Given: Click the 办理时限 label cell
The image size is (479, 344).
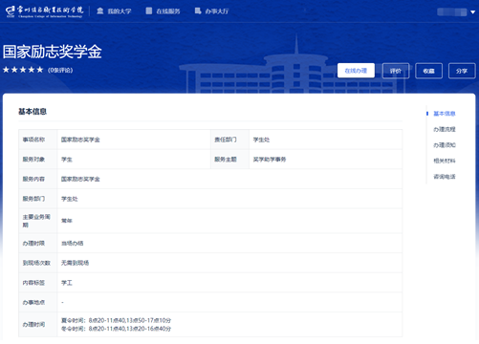Looking at the screenshot, I should (x=38, y=244).
